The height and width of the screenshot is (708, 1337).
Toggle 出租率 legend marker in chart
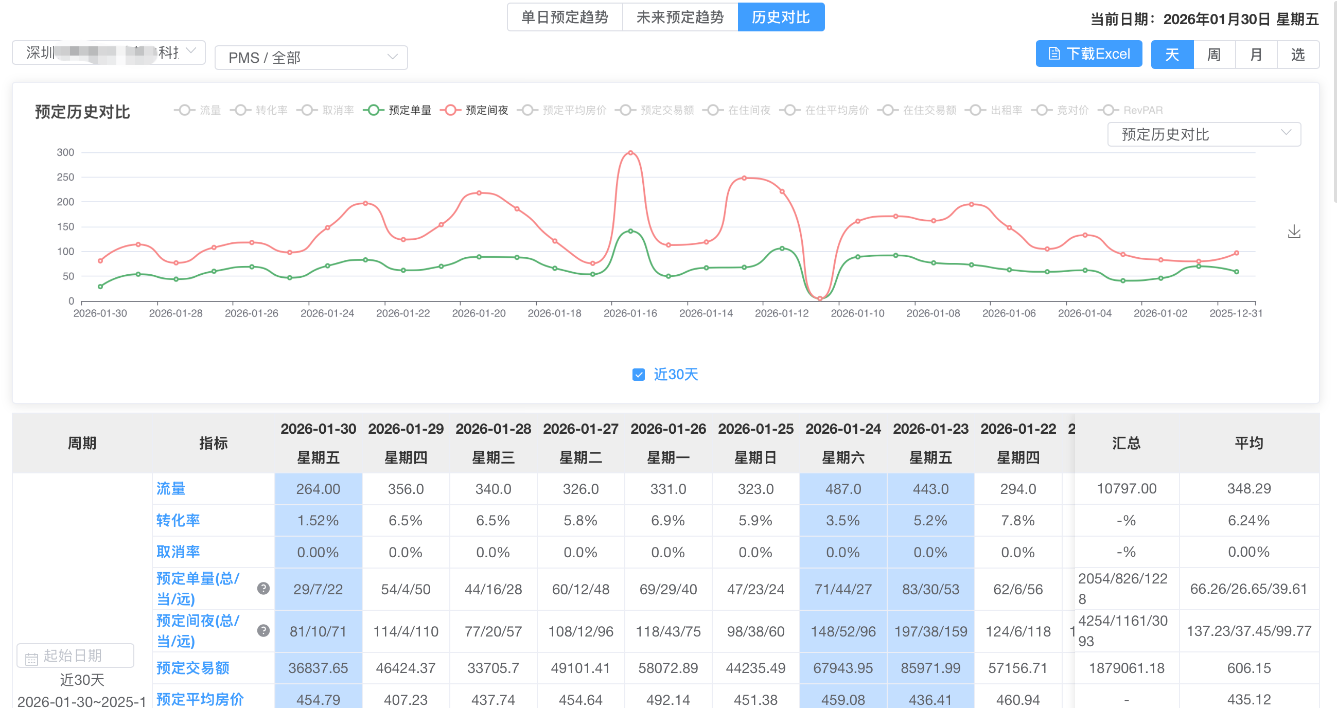(x=975, y=110)
